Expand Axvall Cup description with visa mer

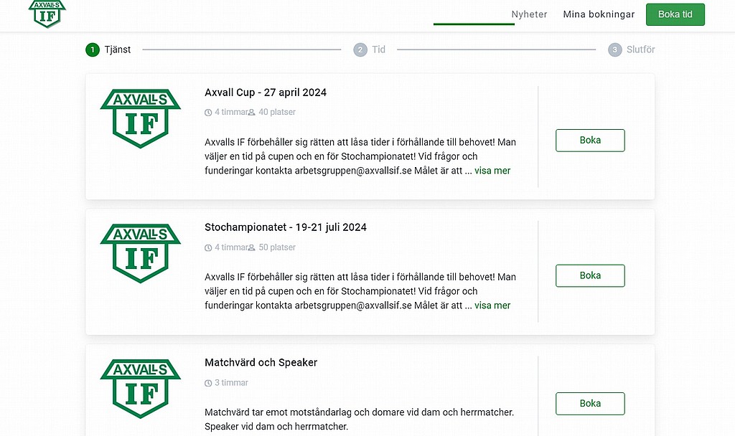click(492, 171)
